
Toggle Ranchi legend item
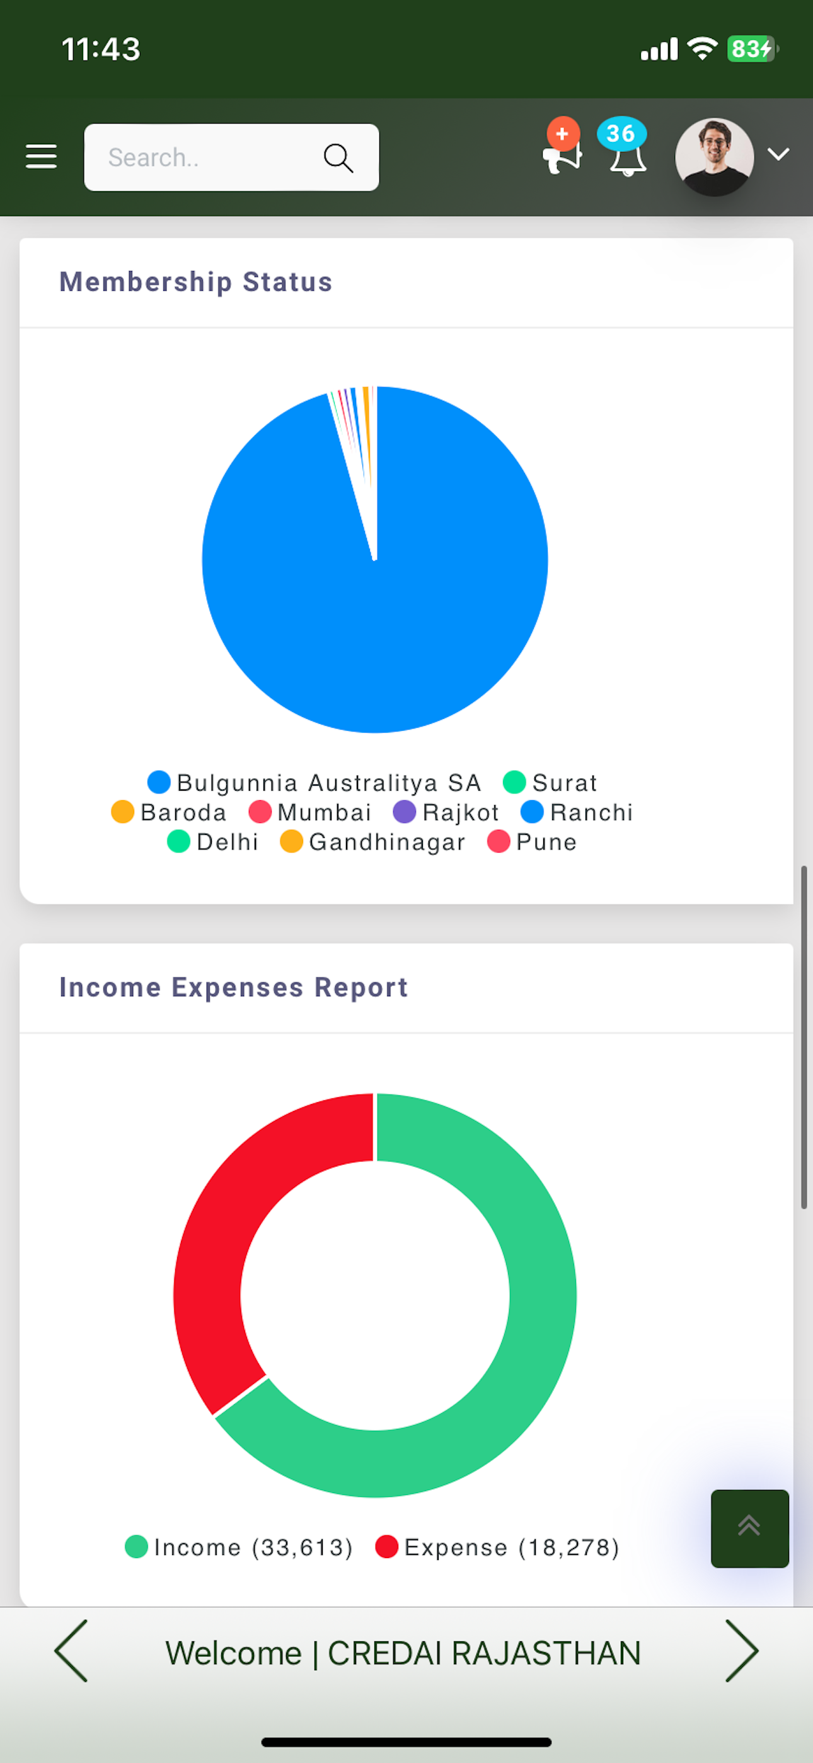(577, 812)
